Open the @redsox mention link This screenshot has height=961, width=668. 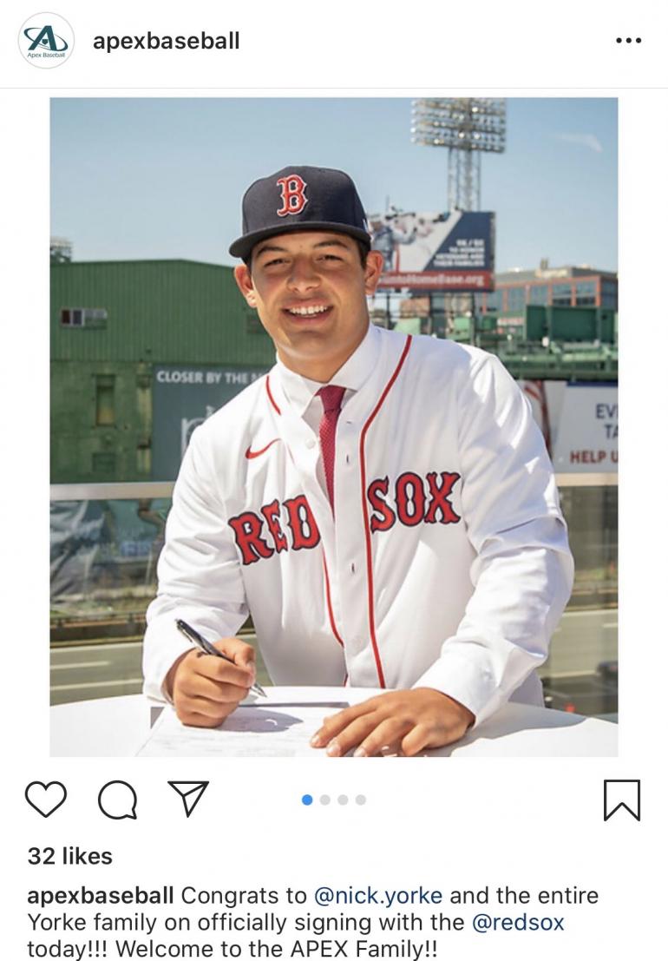pos(518,922)
